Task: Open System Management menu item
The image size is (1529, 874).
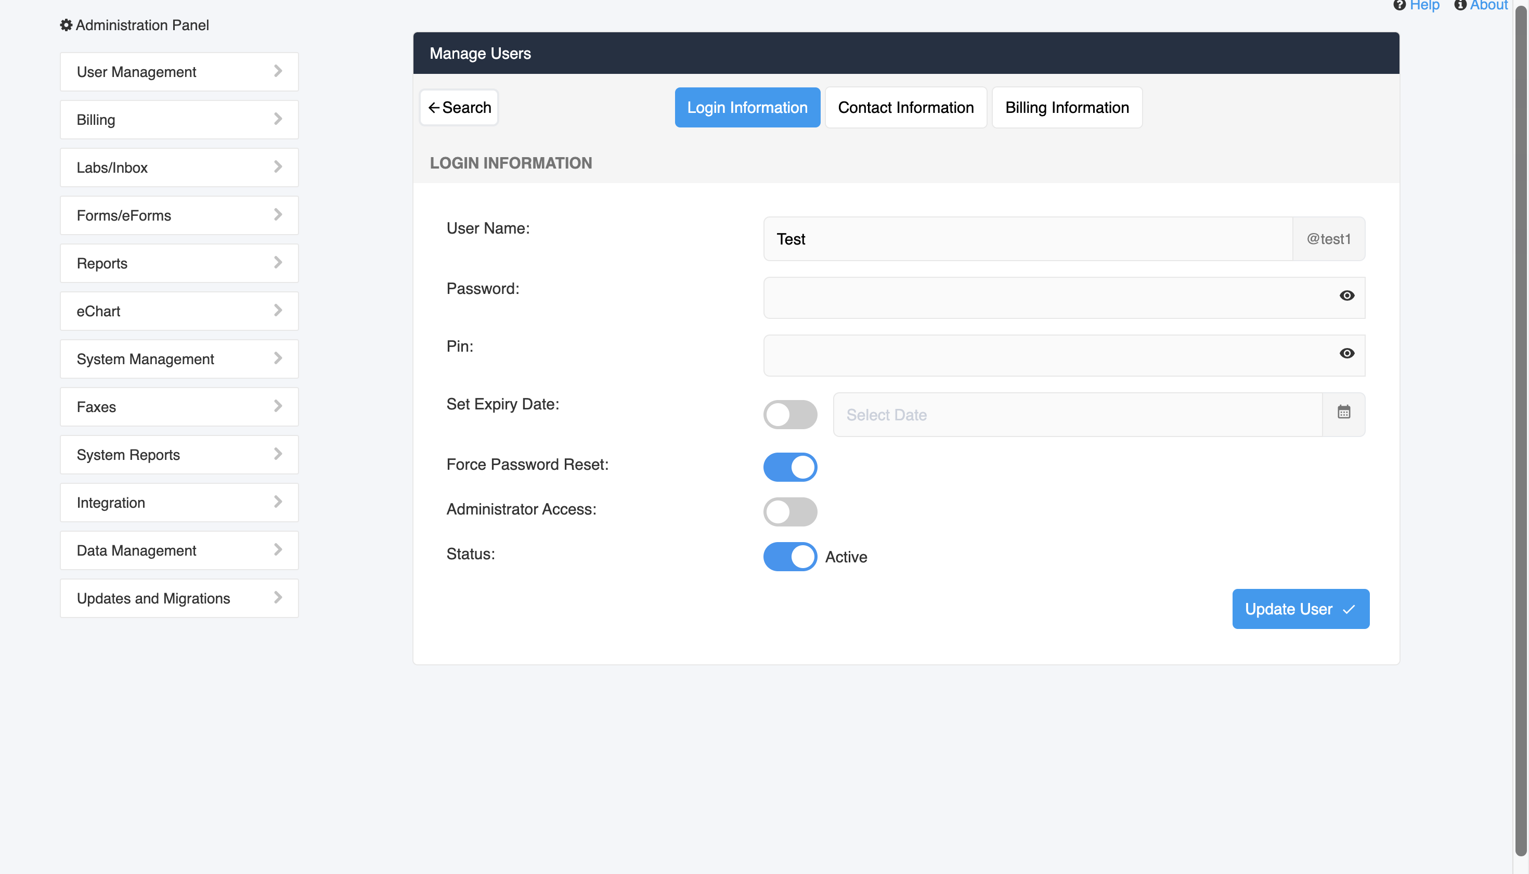Action: click(179, 359)
